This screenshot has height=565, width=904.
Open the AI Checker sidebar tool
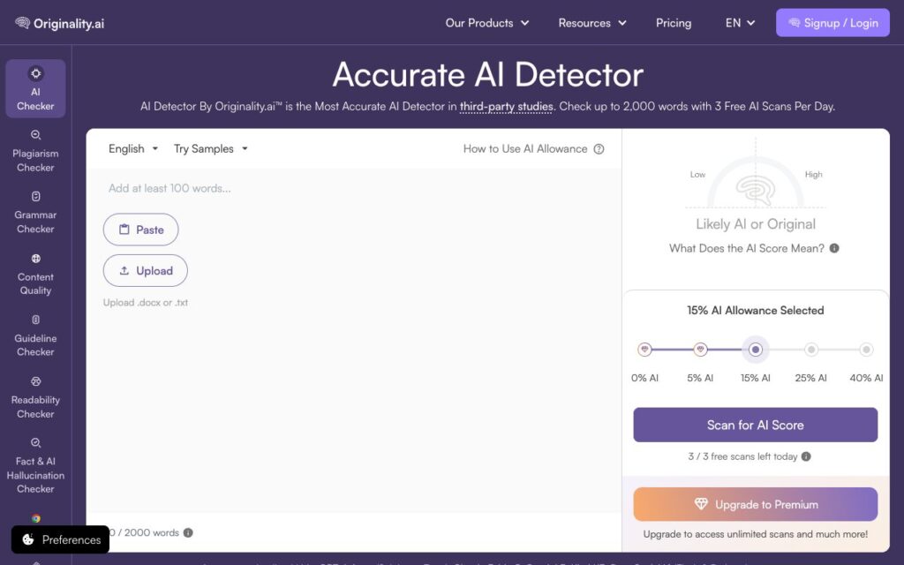[x=35, y=88]
